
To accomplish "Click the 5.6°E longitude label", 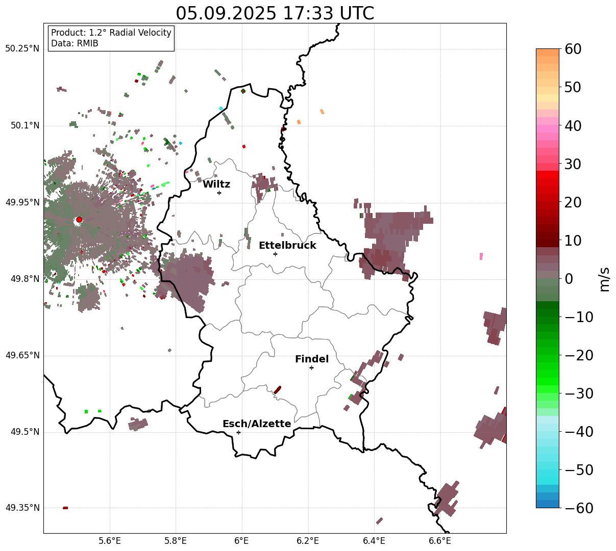I will 110,541.
